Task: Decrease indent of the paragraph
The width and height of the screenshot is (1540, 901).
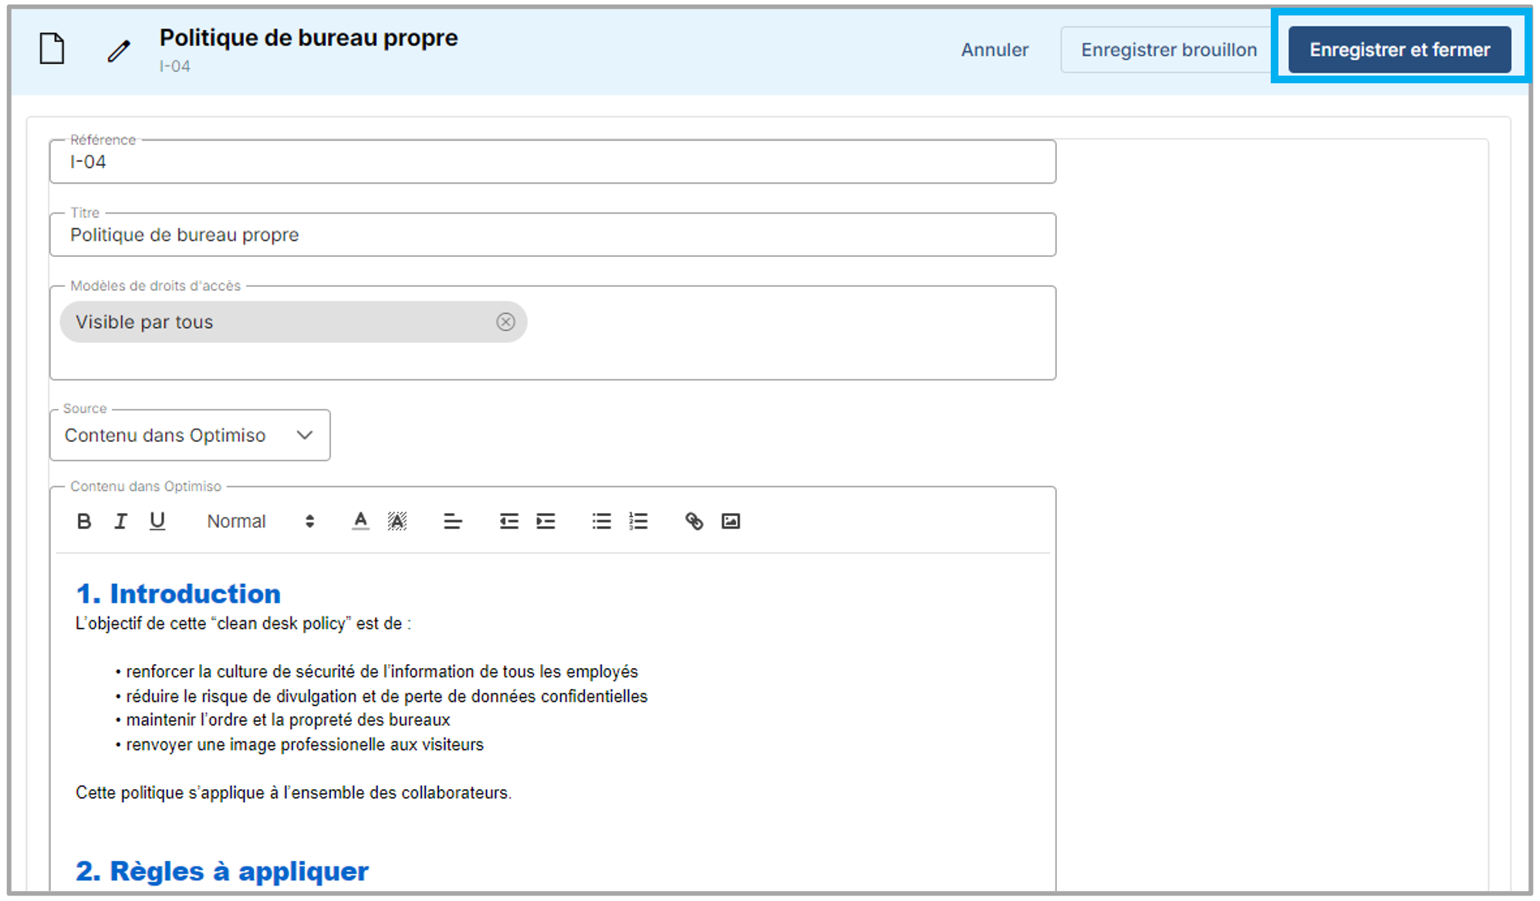Action: click(x=508, y=521)
